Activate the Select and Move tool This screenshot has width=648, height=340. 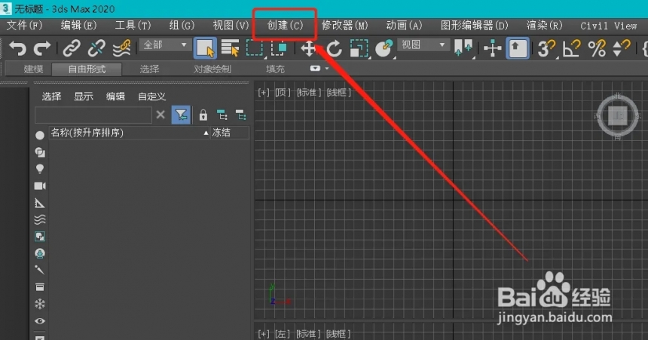[x=308, y=48]
